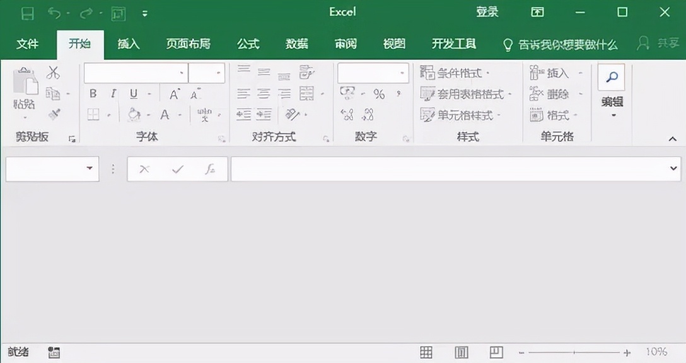Click the Percent Style icon
Viewport: 686px width, 363px height.
(379, 94)
